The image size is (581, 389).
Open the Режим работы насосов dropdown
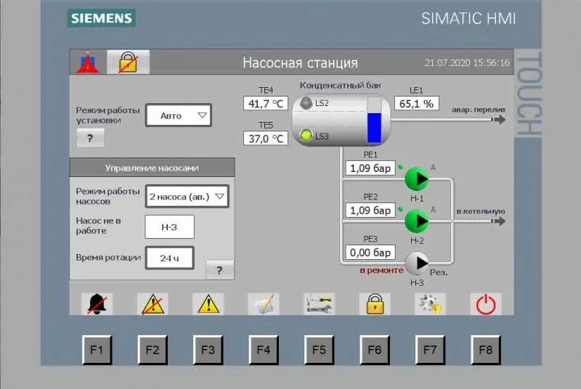point(187,196)
